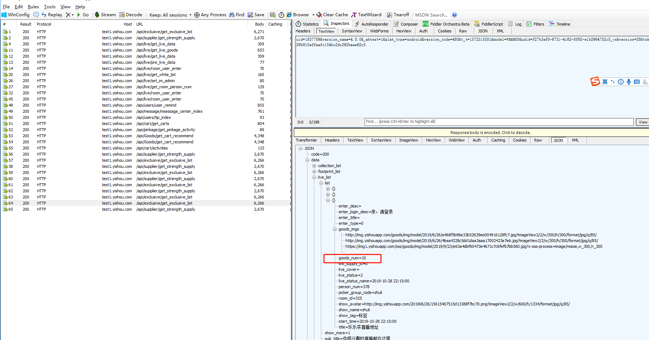The image size is (649, 340).
Task: Open the Browse dropdown arrow
Action: point(313,15)
